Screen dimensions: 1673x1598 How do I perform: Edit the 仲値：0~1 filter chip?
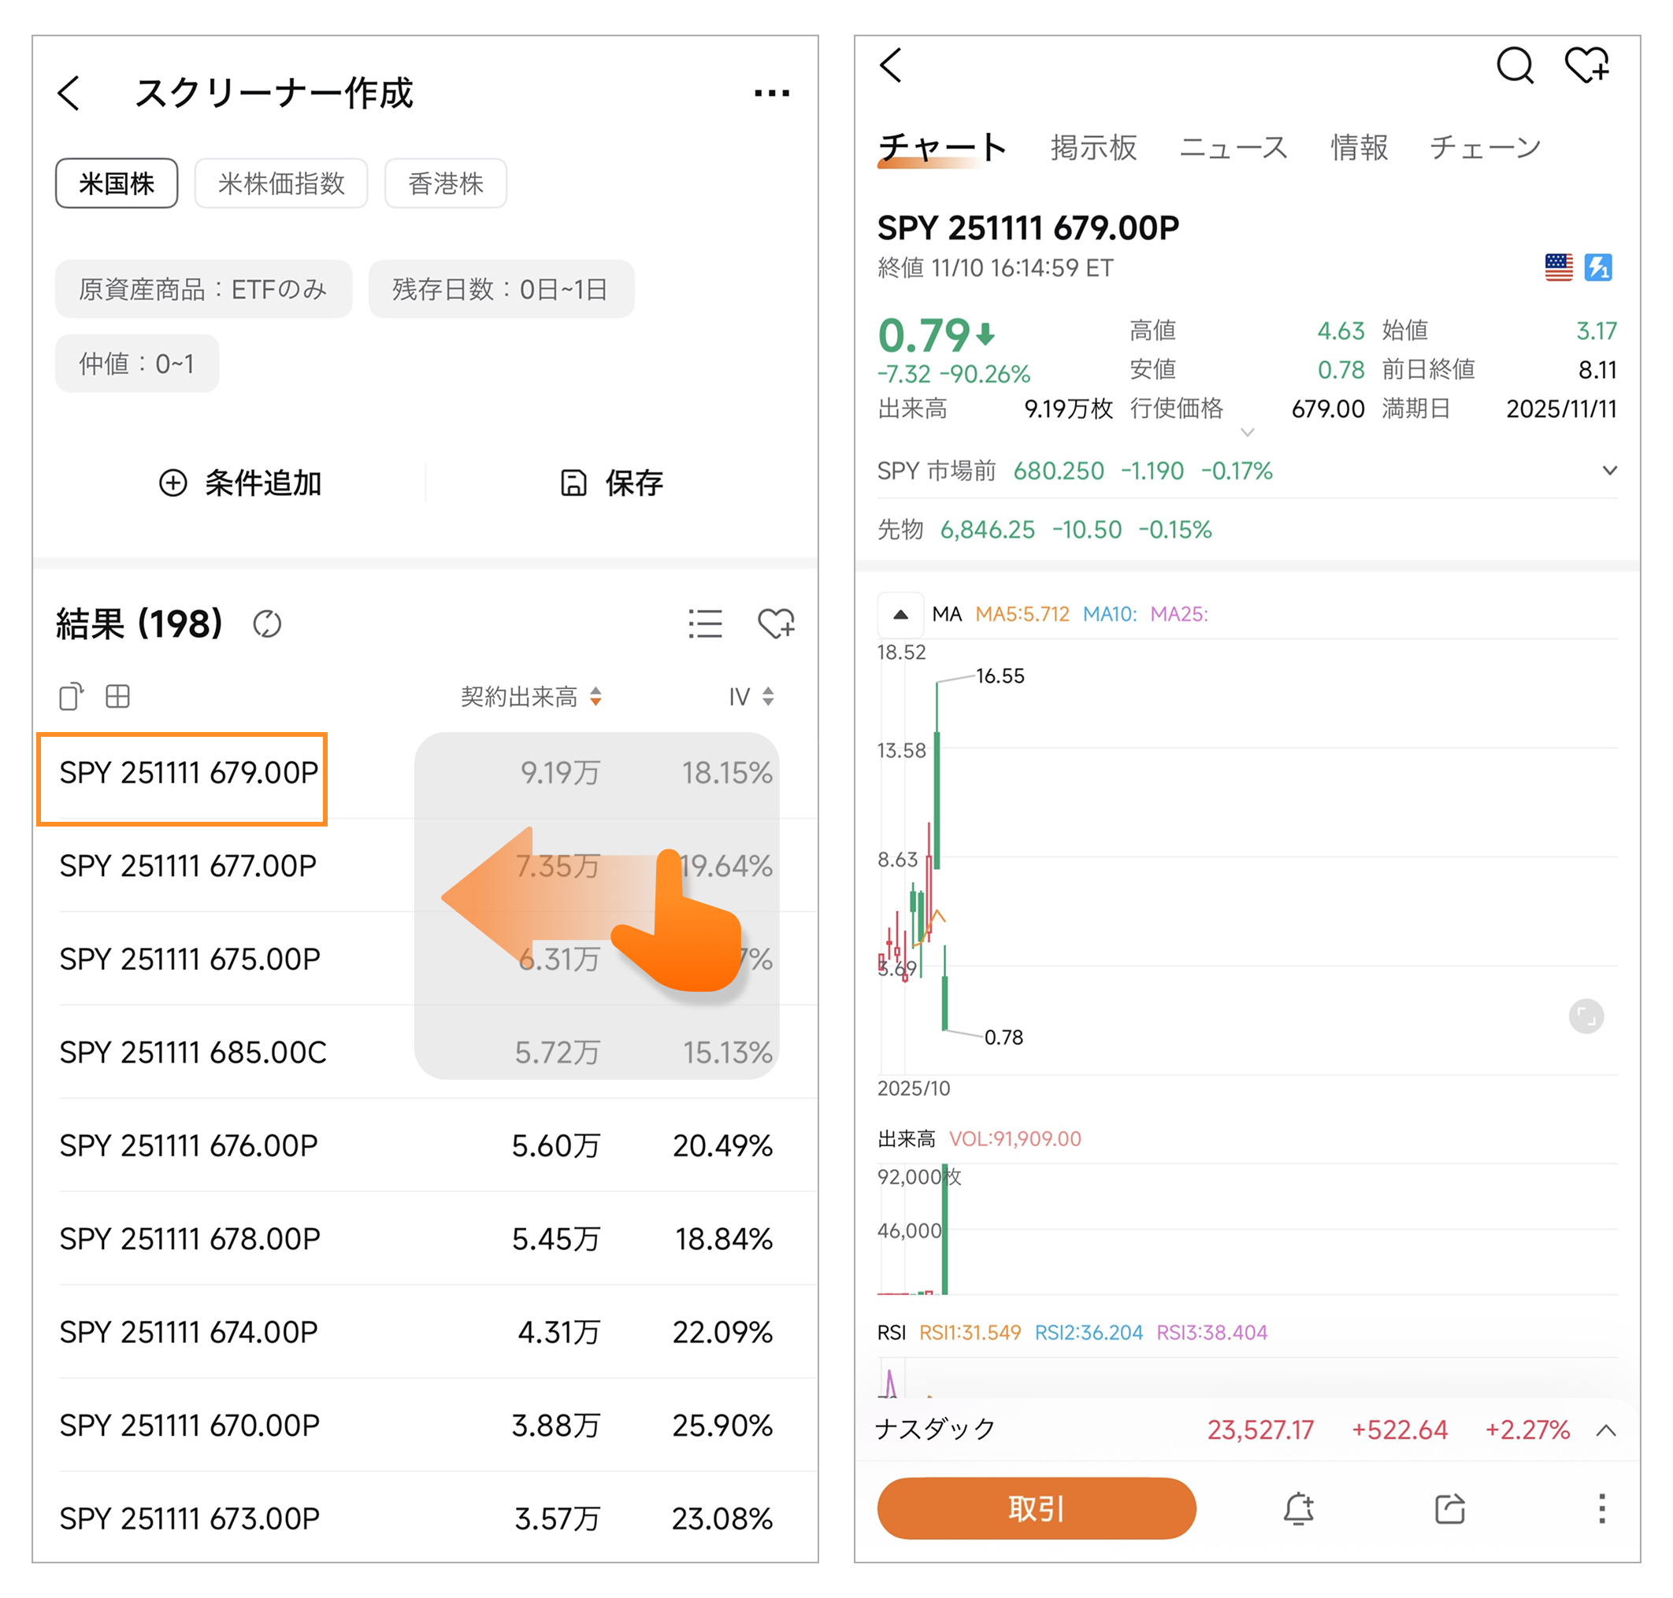tap(136, 363)
